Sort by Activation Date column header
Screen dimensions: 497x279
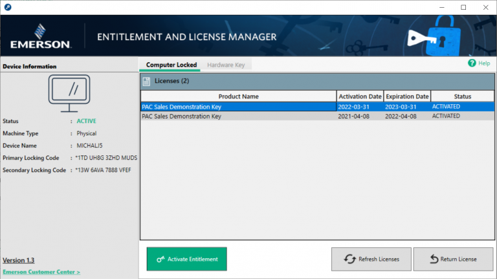click(x=360, y=96)
